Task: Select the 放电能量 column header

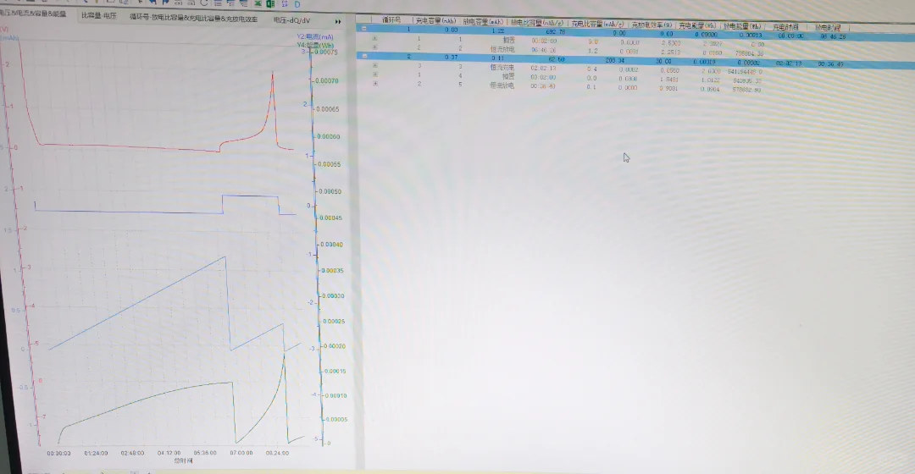Action: tap(742, 26)
